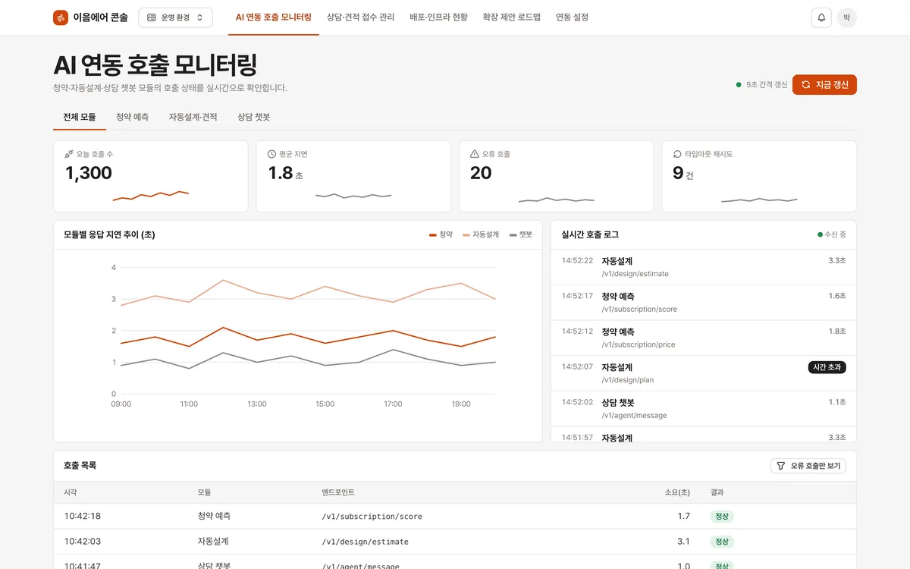910x569 pixels.
Task: Click the 10:42:03 time cell
Action: (x=83, y=542)
